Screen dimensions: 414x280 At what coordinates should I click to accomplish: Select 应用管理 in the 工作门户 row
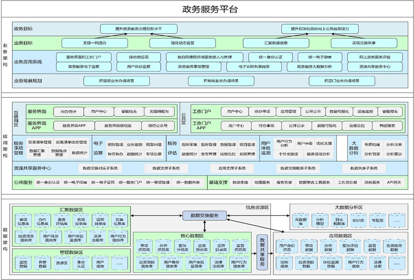288,112
